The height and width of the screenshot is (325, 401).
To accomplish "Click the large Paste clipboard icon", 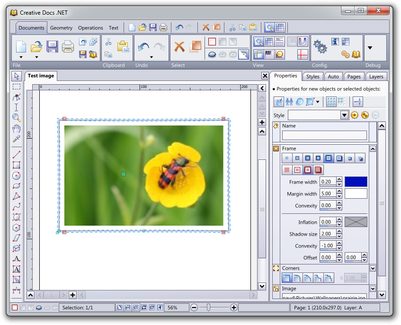I will tap(123, 47).
